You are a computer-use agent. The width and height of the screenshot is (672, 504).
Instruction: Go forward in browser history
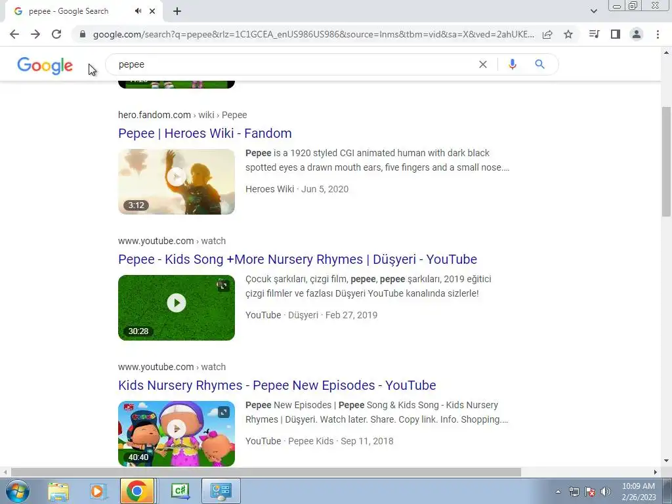click(35, 34)
